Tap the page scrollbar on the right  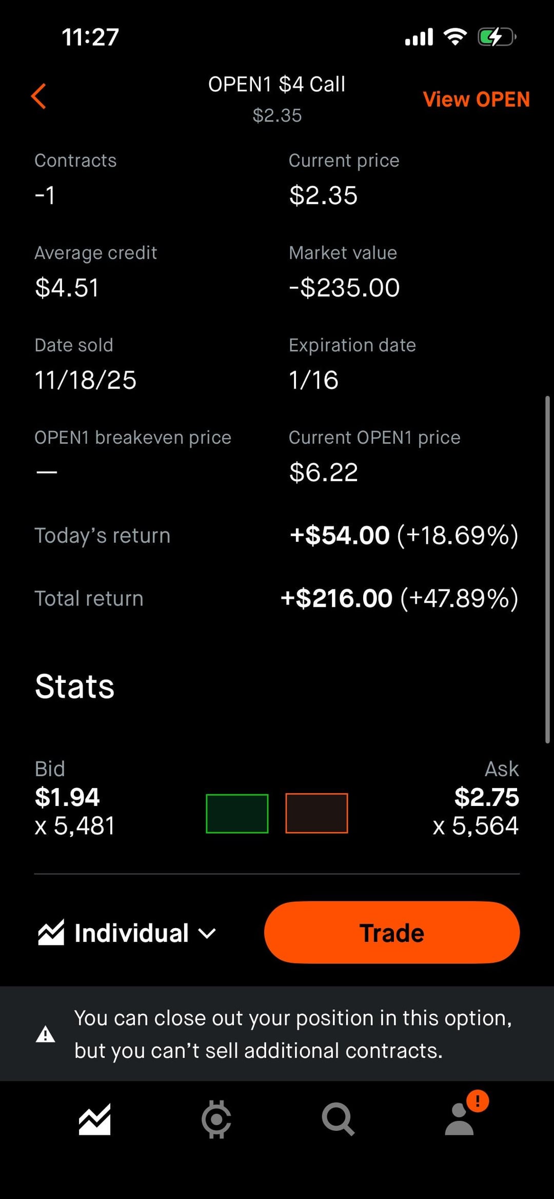point(547,568)
